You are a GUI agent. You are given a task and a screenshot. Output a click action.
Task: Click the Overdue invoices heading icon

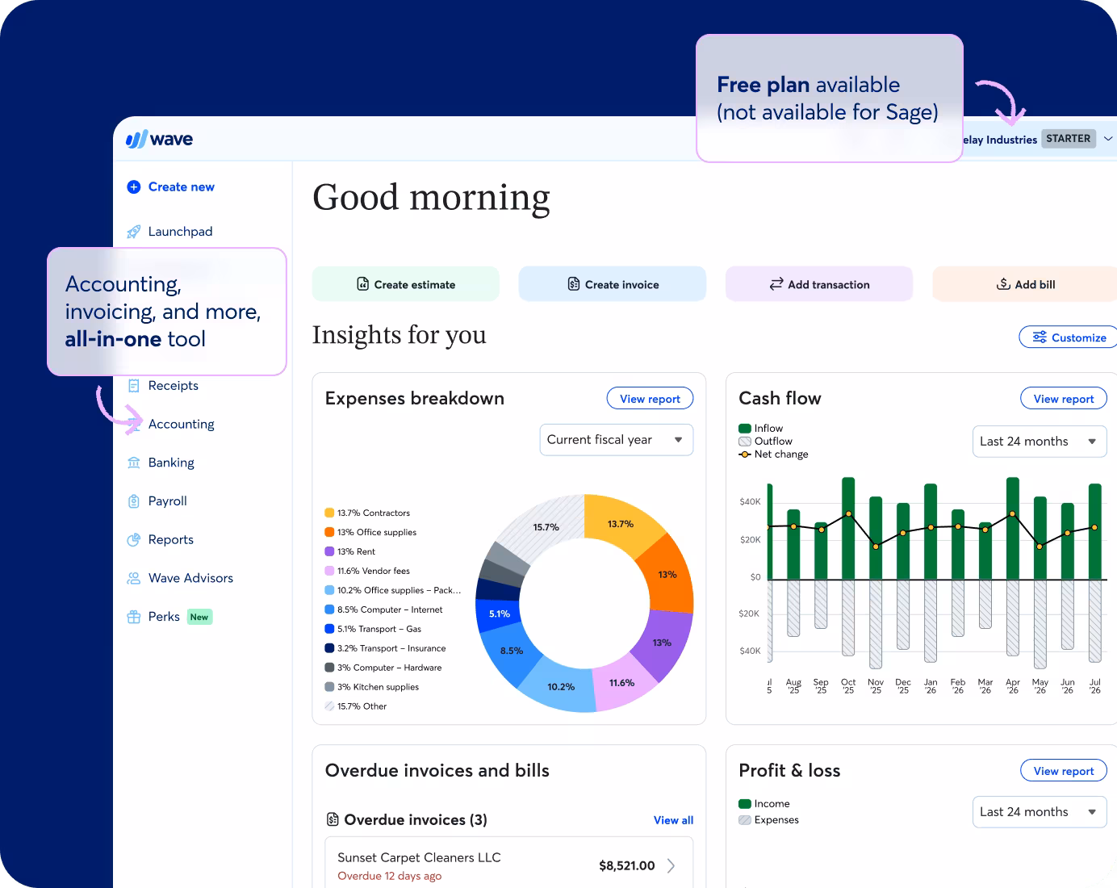[x=333, y=819]
